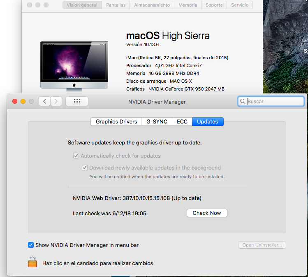Toggle Download newly available updates in background
This screenshot has height=277, width=308.
[x=85, y=168]
